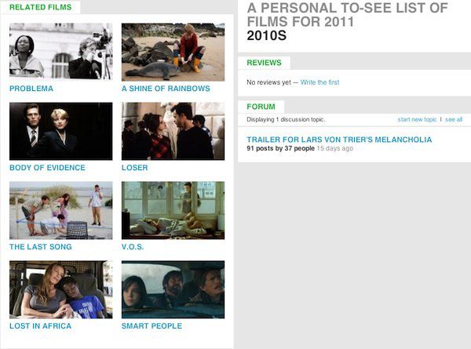Click the PROBLEMA title link
Image resolution: width=471 pixels, height=349 pixels.
31,89
